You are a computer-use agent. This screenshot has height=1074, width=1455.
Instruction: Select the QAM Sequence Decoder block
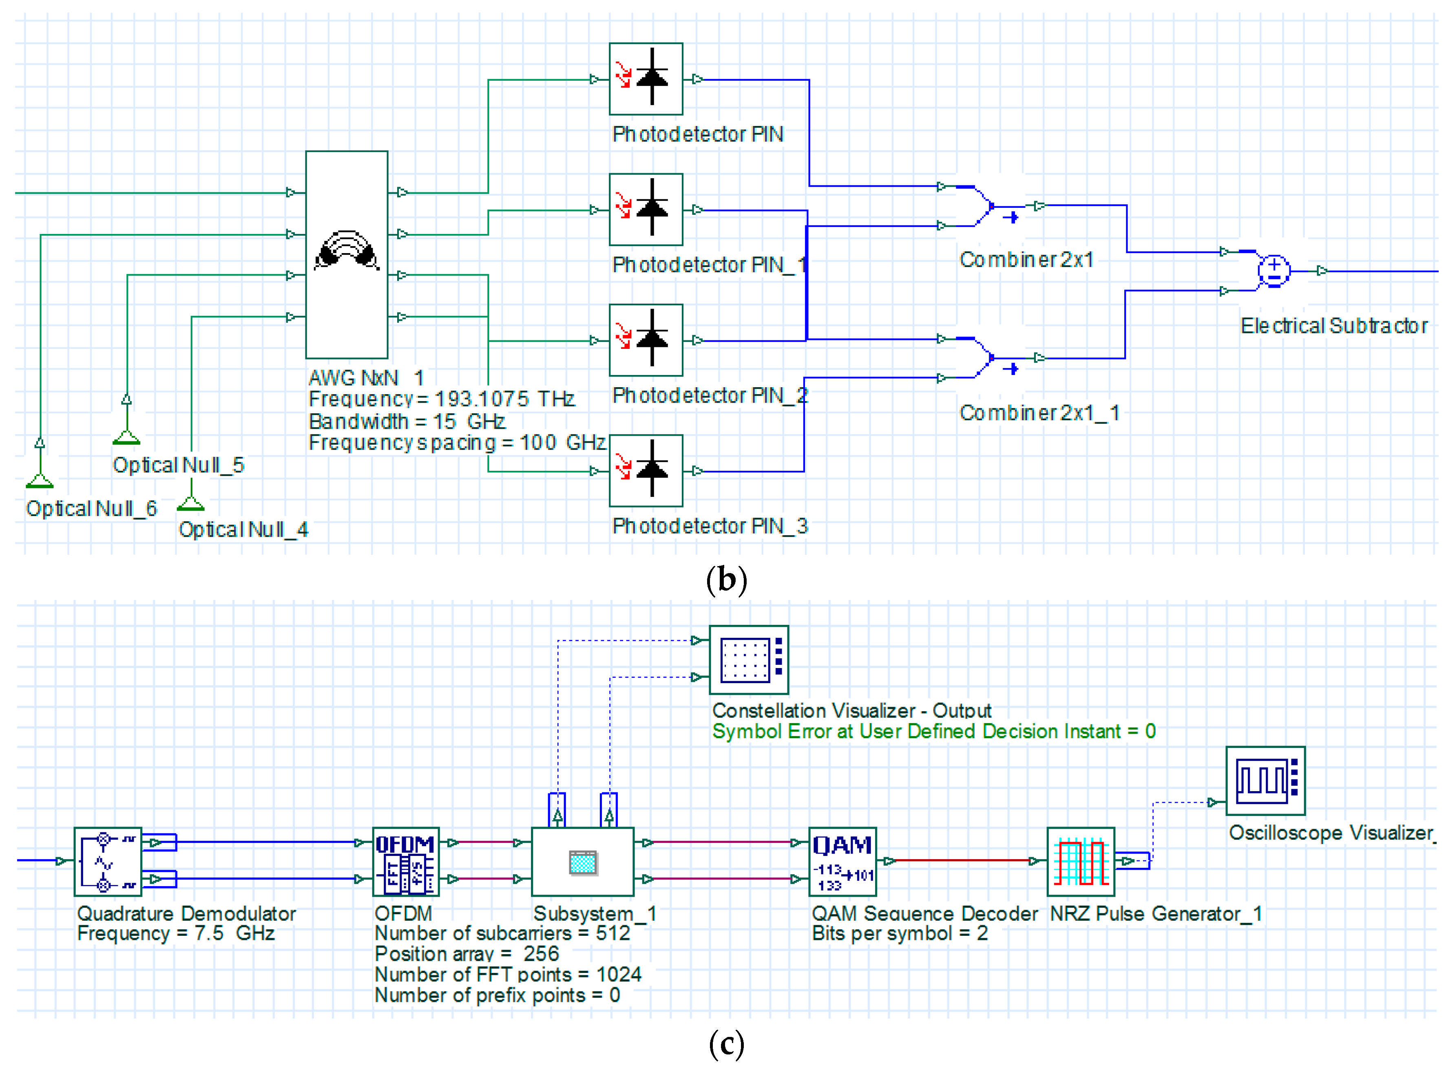click(842, 861)
